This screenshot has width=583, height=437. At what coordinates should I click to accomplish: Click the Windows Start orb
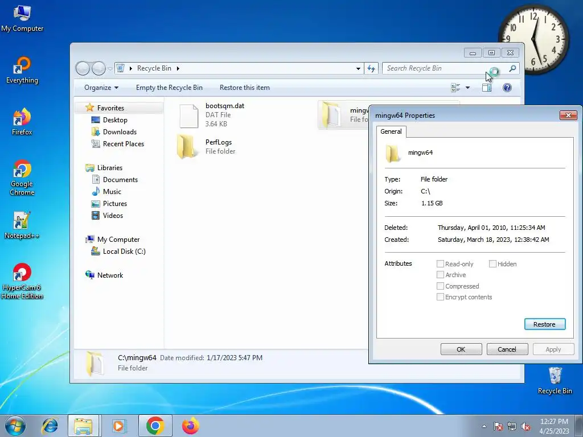point(15,426)
